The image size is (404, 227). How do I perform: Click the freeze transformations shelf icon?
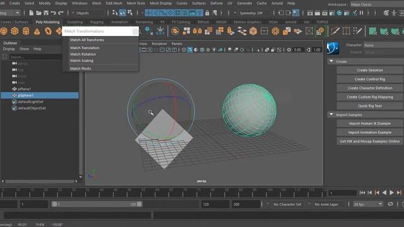[x=160, y=31]
